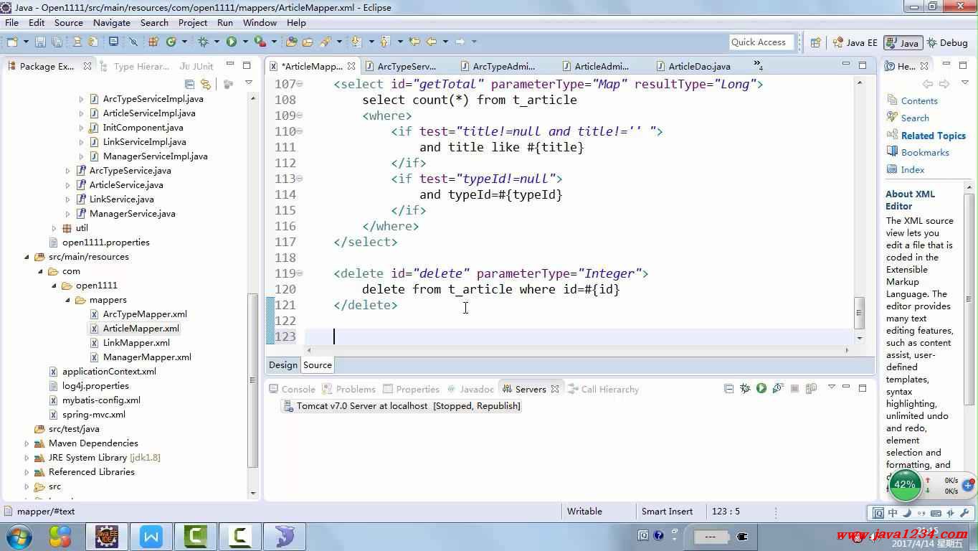Click the New file toolbar icon
This screenshot has width=978, height=551.
(12, 42)
